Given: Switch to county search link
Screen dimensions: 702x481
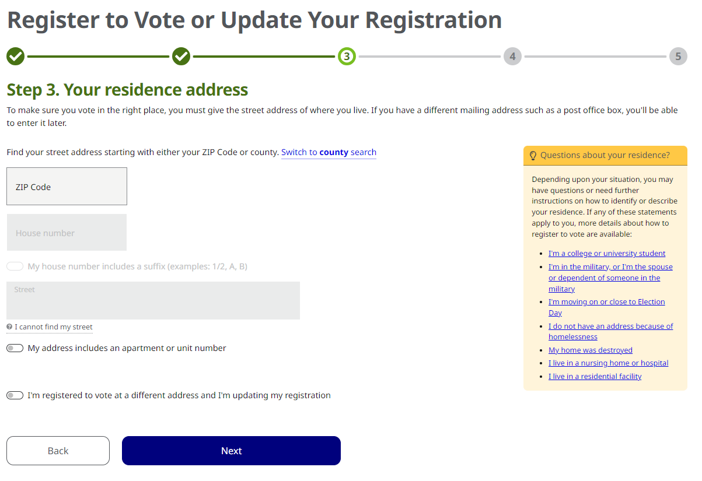Looking at the screenshot, I should [329, 152].
